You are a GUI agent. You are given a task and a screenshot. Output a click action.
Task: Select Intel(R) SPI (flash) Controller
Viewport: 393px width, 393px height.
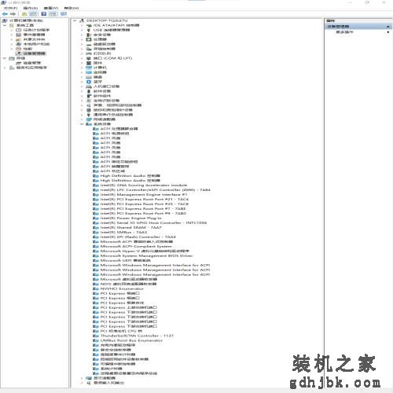point(138,237)
